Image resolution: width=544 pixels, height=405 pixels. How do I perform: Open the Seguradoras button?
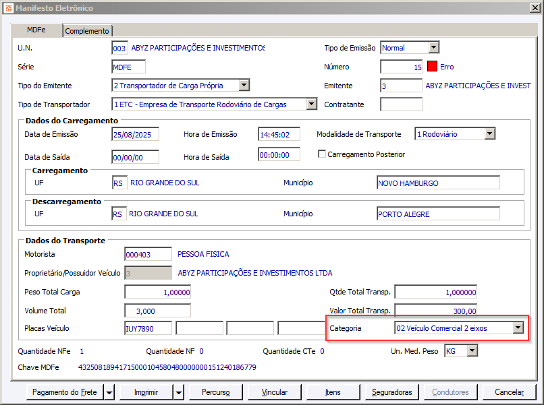pos(391,392)
